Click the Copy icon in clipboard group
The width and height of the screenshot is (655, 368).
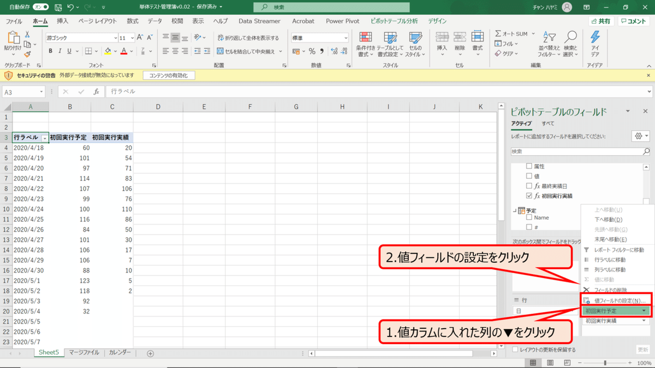(x=27, y=44)
